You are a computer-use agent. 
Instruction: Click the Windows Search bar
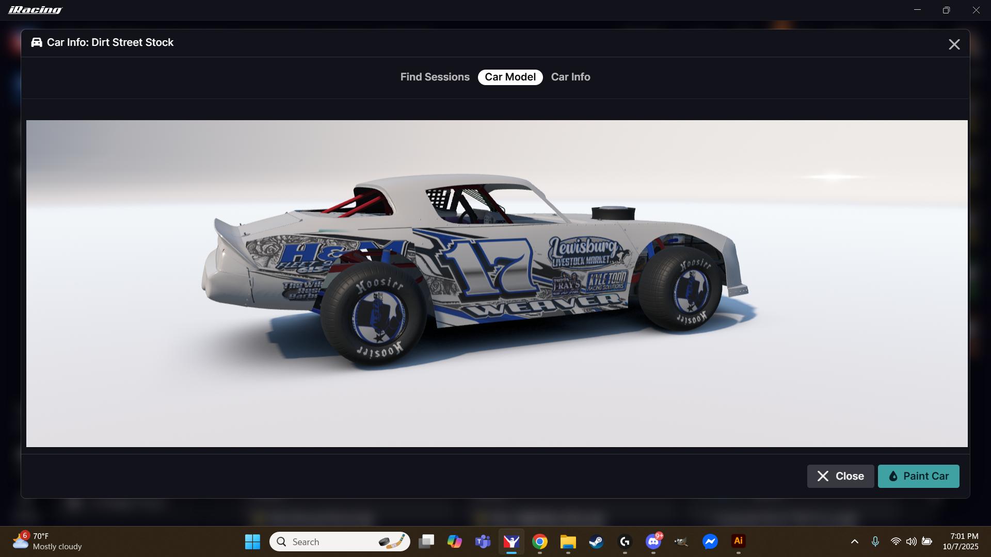pyautogui.click(x=340, y=542)
